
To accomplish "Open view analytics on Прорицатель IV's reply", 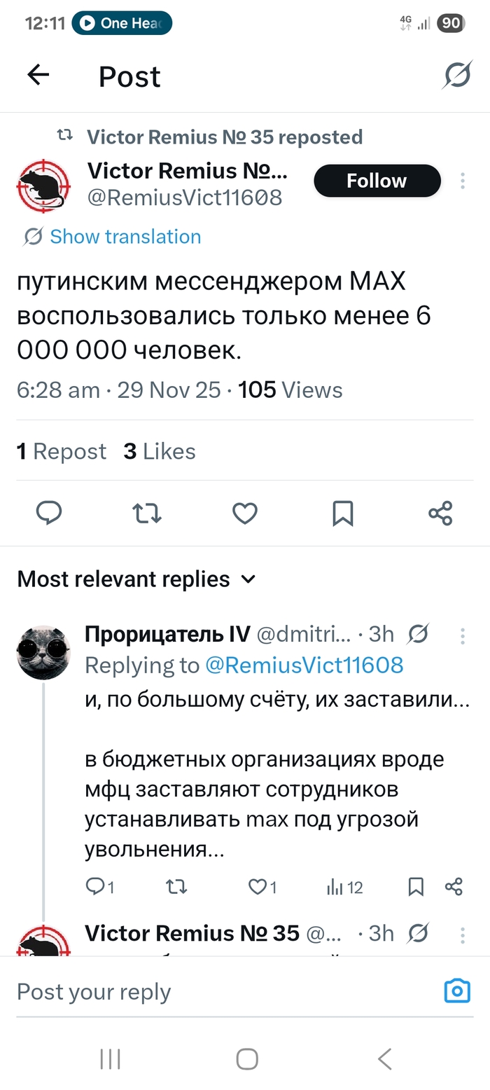I will pos(337,888).
